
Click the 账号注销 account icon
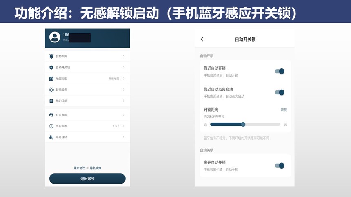click(51, 137)
